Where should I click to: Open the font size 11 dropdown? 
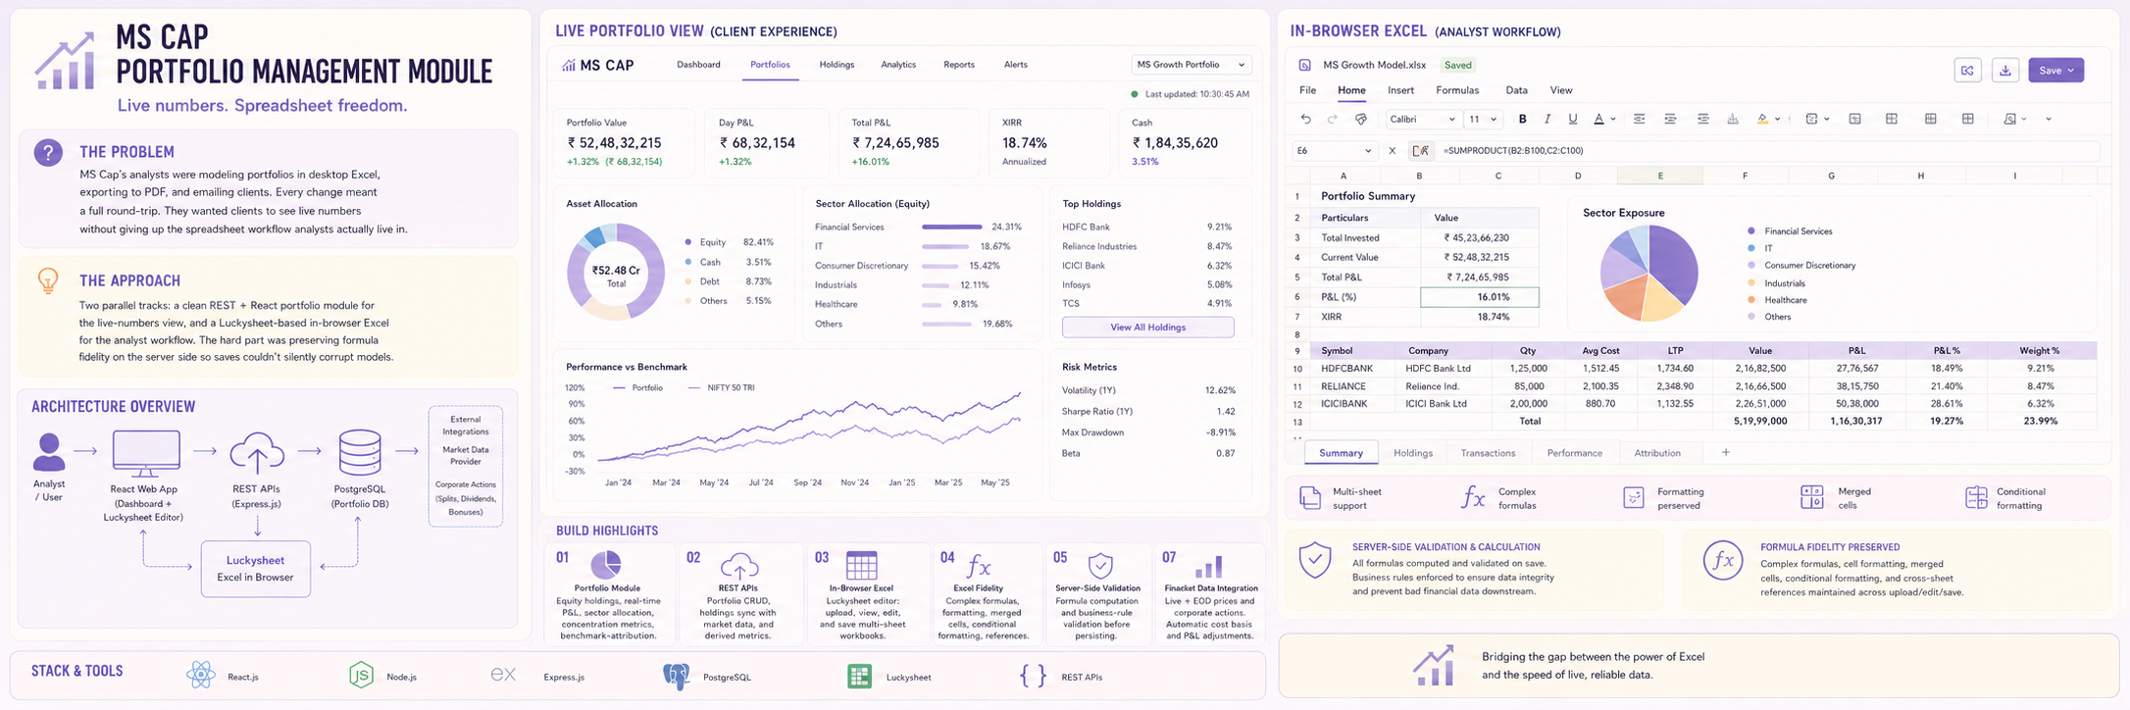(1483, 119)
